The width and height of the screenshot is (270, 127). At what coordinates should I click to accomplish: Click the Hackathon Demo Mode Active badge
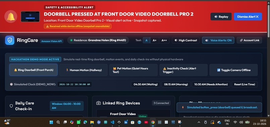(x=35, y=59)
